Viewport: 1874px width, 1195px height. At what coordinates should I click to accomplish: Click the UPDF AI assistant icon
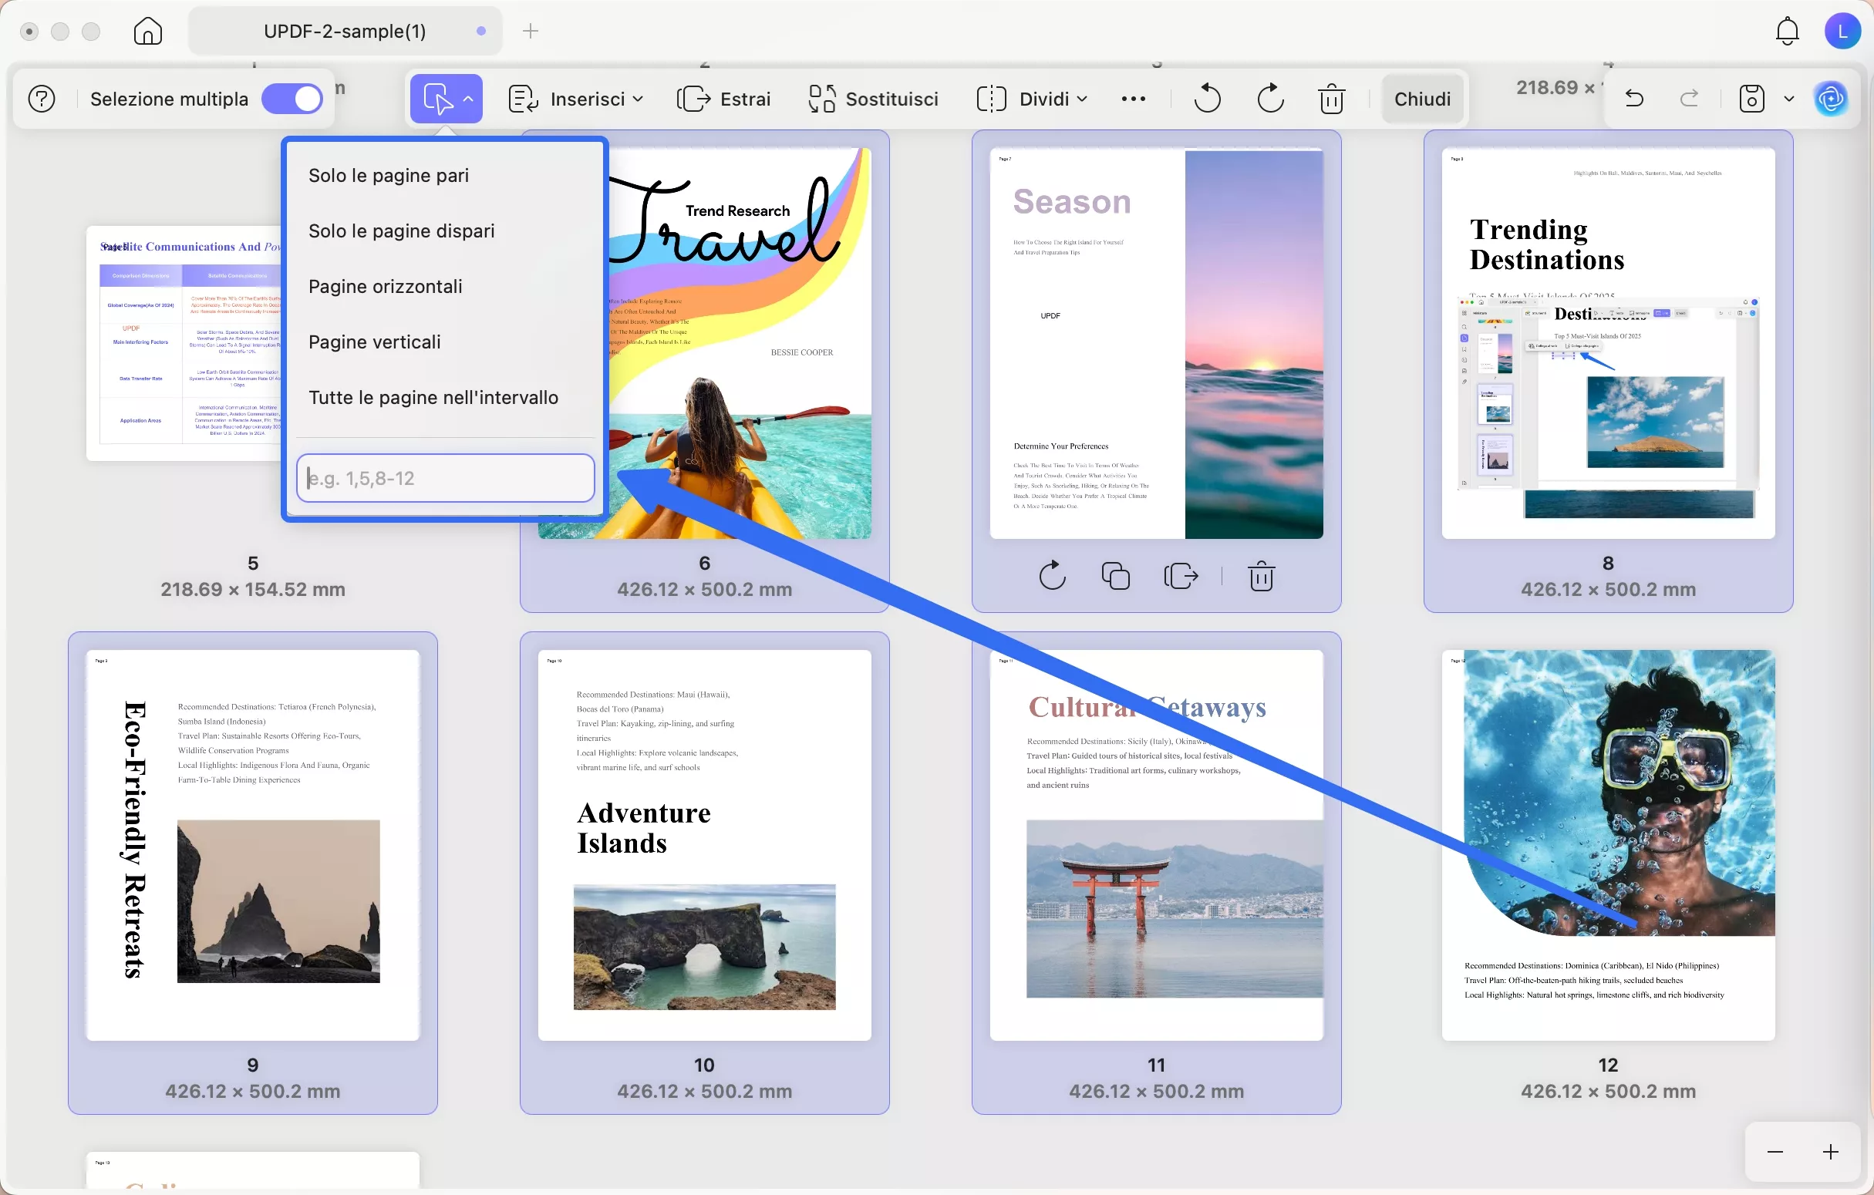pos(1830,99)
